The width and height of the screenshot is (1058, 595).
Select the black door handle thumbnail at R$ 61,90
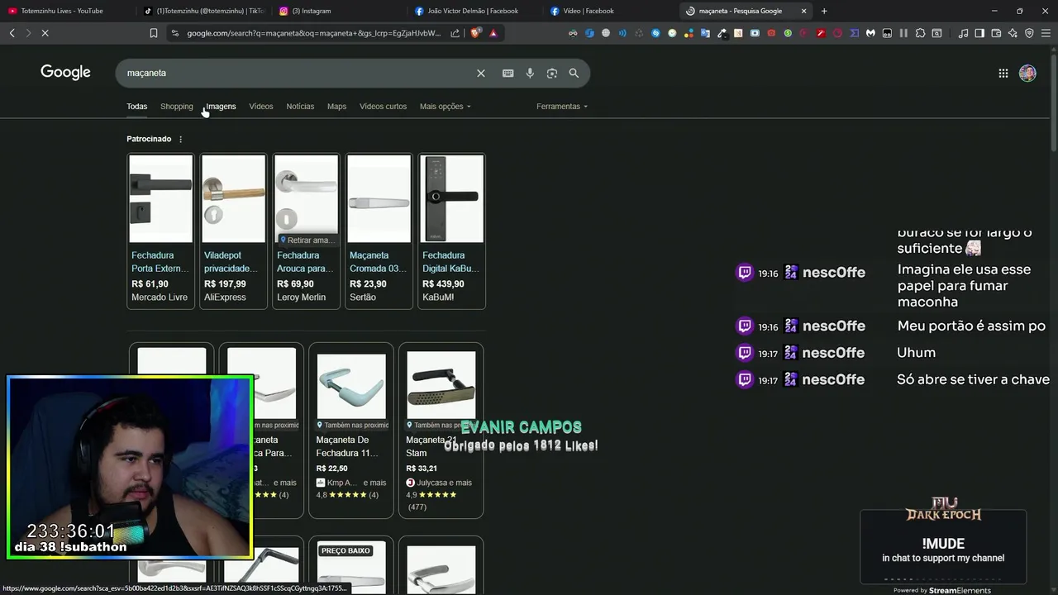[x=160, y=198]
